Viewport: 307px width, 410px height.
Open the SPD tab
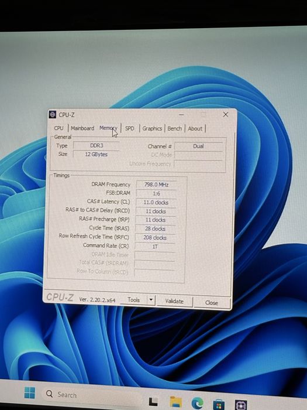[130, 128]
